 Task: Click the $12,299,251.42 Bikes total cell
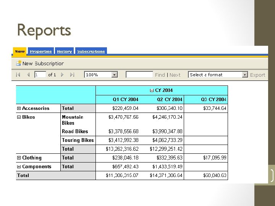pyautogui.click(x=166, y=149)
